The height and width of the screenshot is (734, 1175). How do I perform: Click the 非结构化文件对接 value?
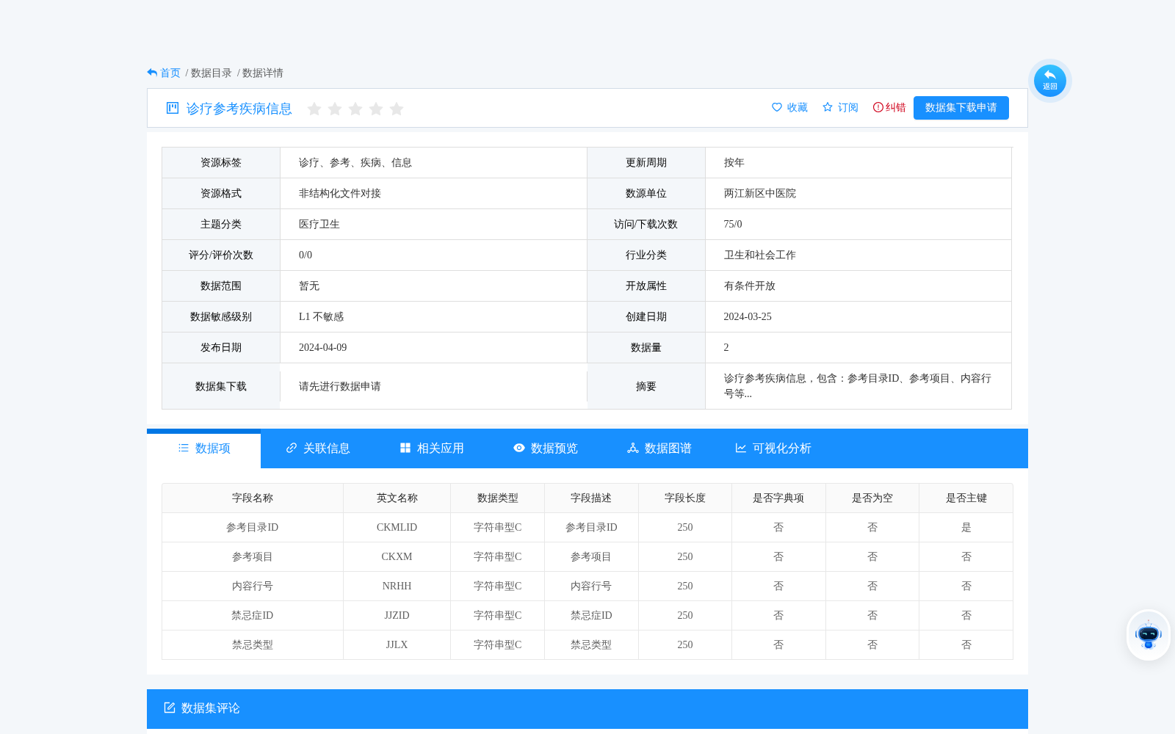339,194
